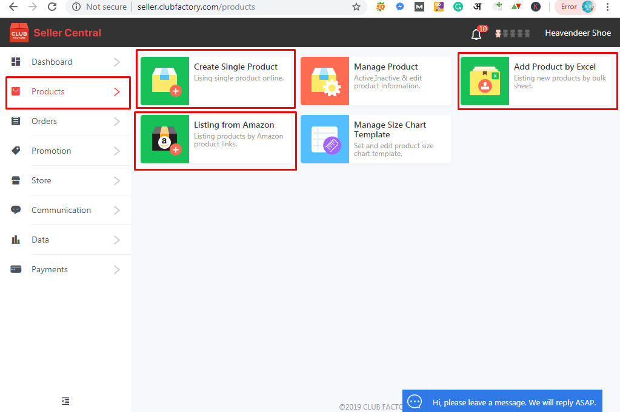
Task: Open Manage Product gear box icon
Action: tap(325, 81)
